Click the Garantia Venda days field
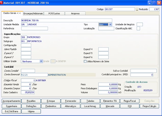The width and height of the screenshot is (162, 116). [26, 84]
